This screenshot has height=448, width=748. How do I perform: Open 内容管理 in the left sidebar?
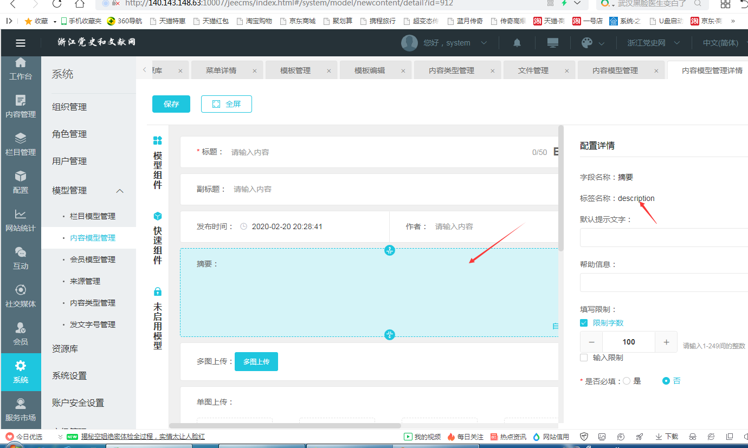coord(21,106)
